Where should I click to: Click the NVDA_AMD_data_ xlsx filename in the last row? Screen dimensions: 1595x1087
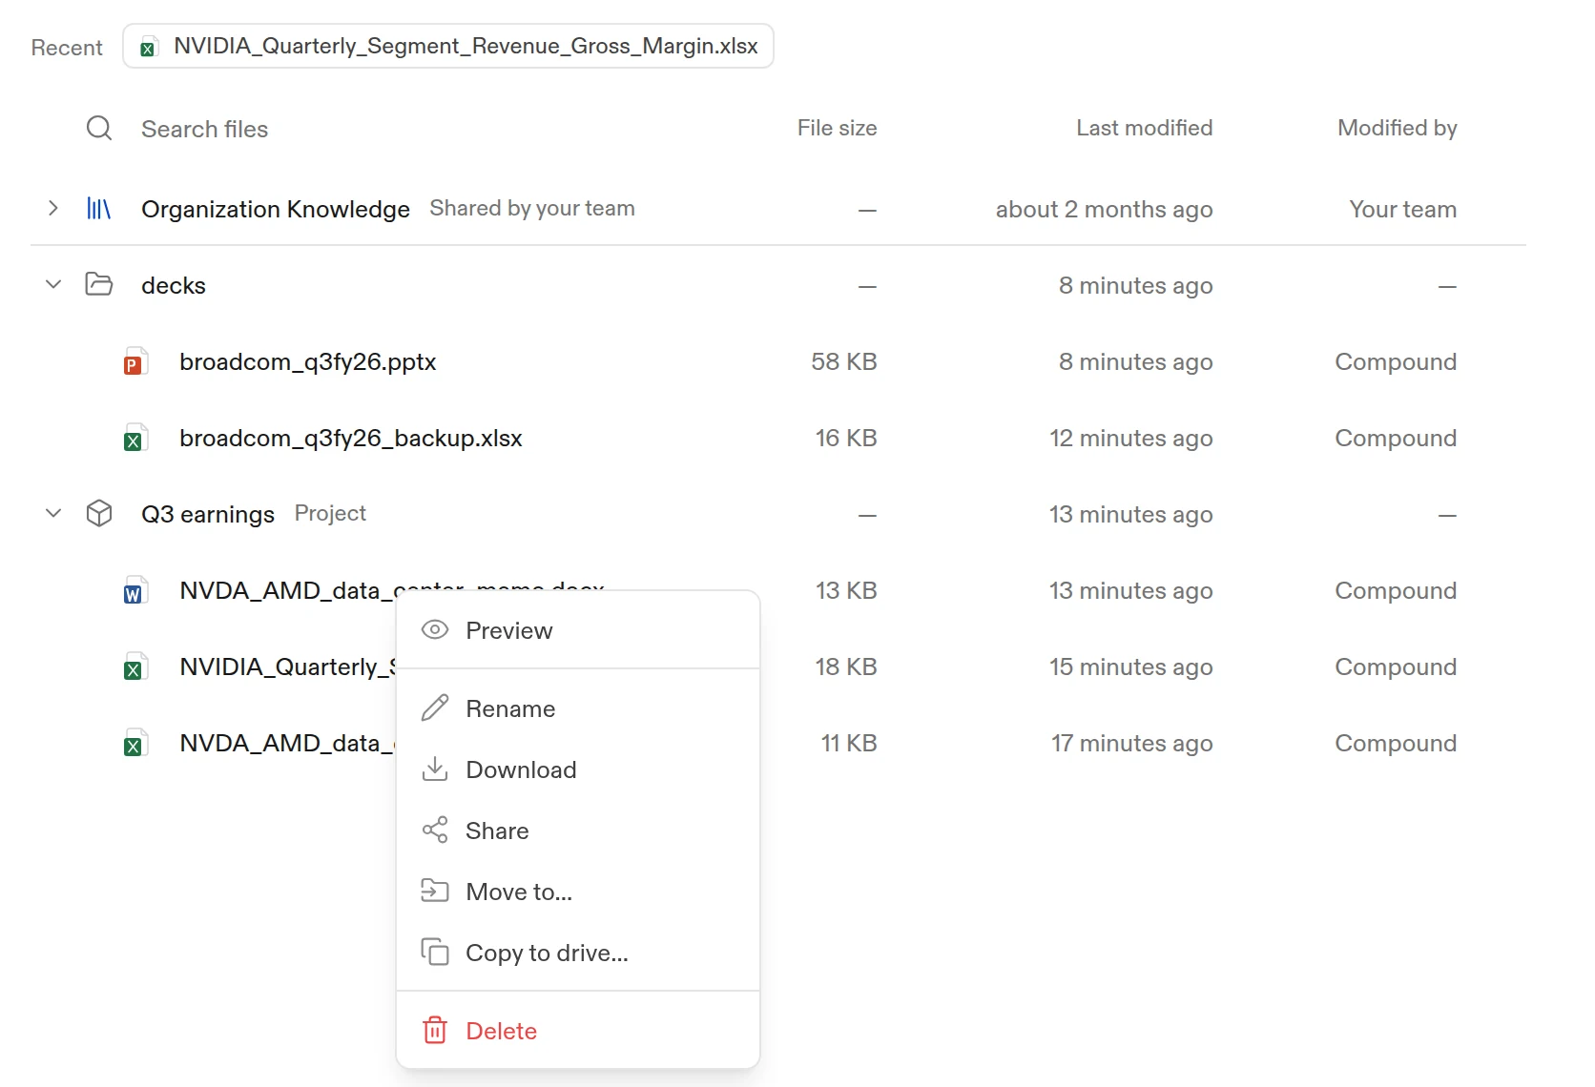286,743
